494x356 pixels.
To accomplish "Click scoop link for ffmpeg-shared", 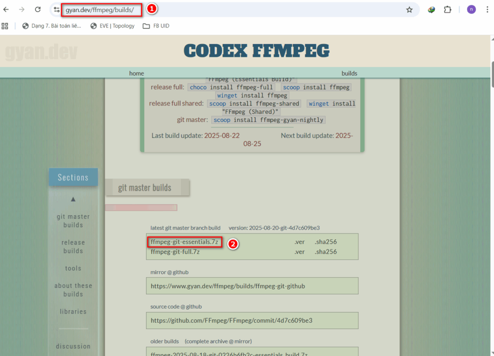I will point(218,104).
